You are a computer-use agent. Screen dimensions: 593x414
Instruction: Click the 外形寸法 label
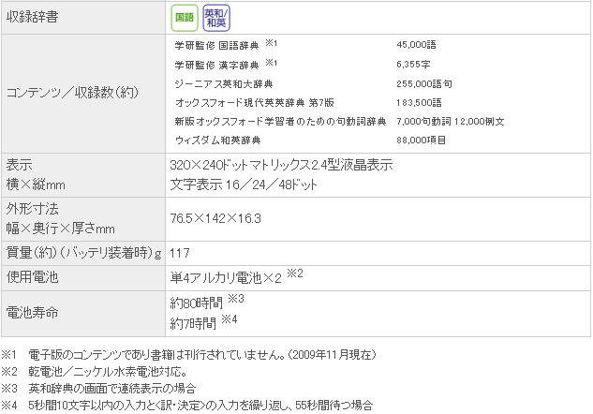click(32, 209)
